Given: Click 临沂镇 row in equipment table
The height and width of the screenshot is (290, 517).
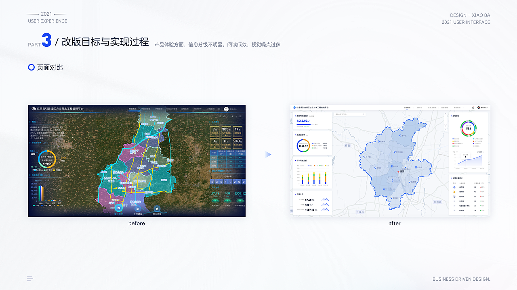Looking at the screenshot, I should click(x=469, y=197).
